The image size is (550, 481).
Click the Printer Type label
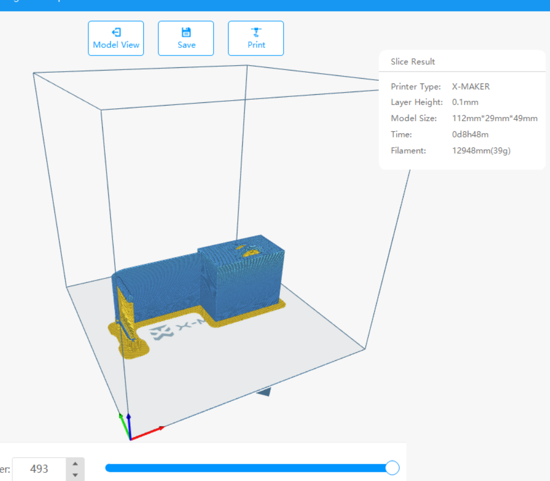click(415, 87)
